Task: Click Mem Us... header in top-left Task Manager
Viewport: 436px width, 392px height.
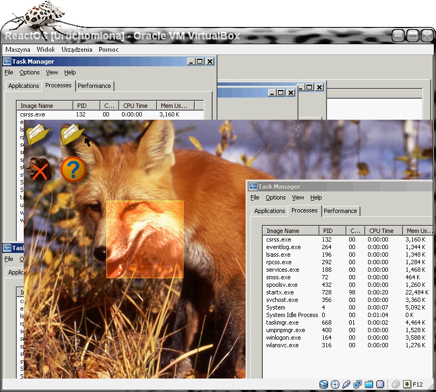Action: (x=175, y=106)
